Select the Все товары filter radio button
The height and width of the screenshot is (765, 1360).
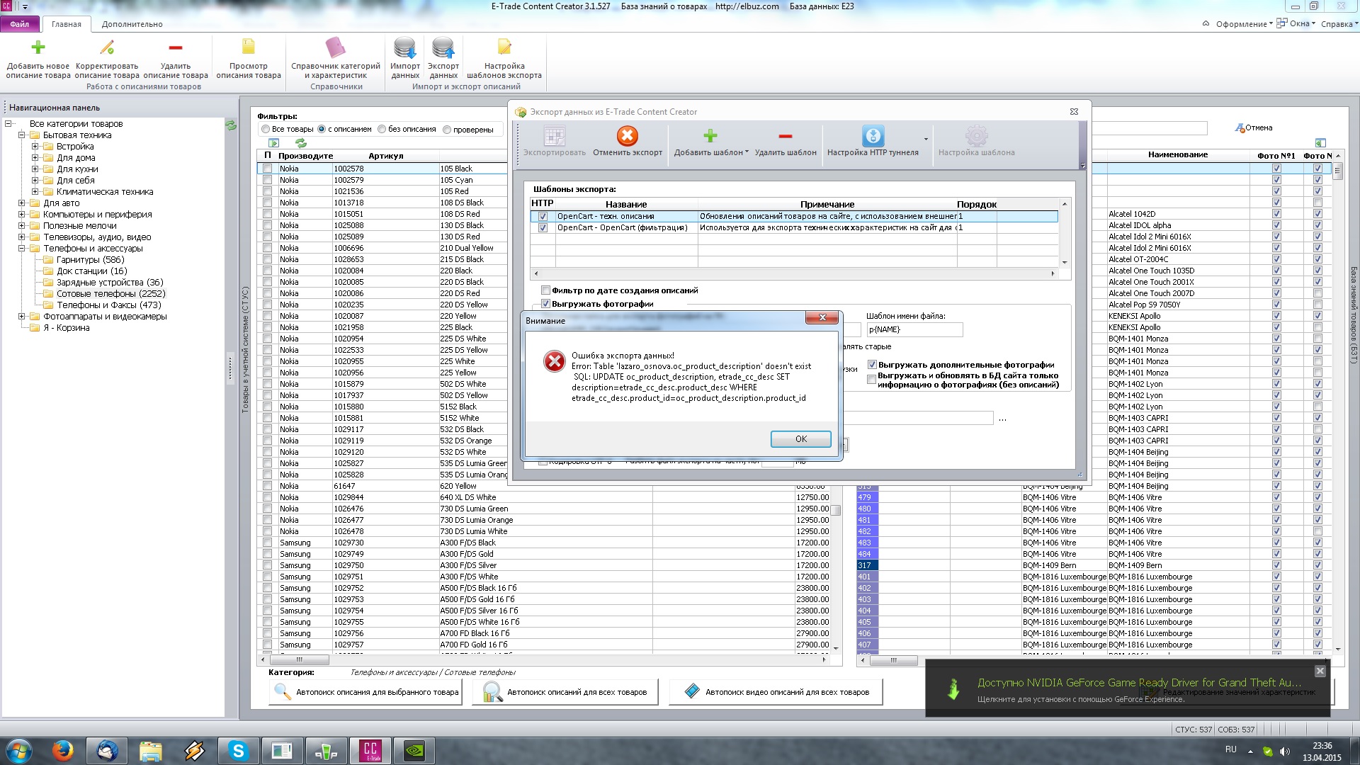click(266, 129)
